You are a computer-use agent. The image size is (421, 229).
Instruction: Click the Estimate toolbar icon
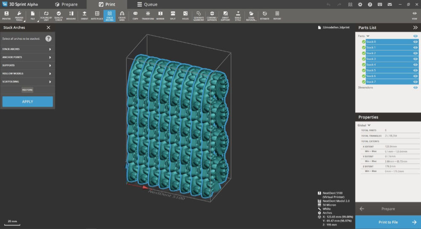(x=264, y=16)
